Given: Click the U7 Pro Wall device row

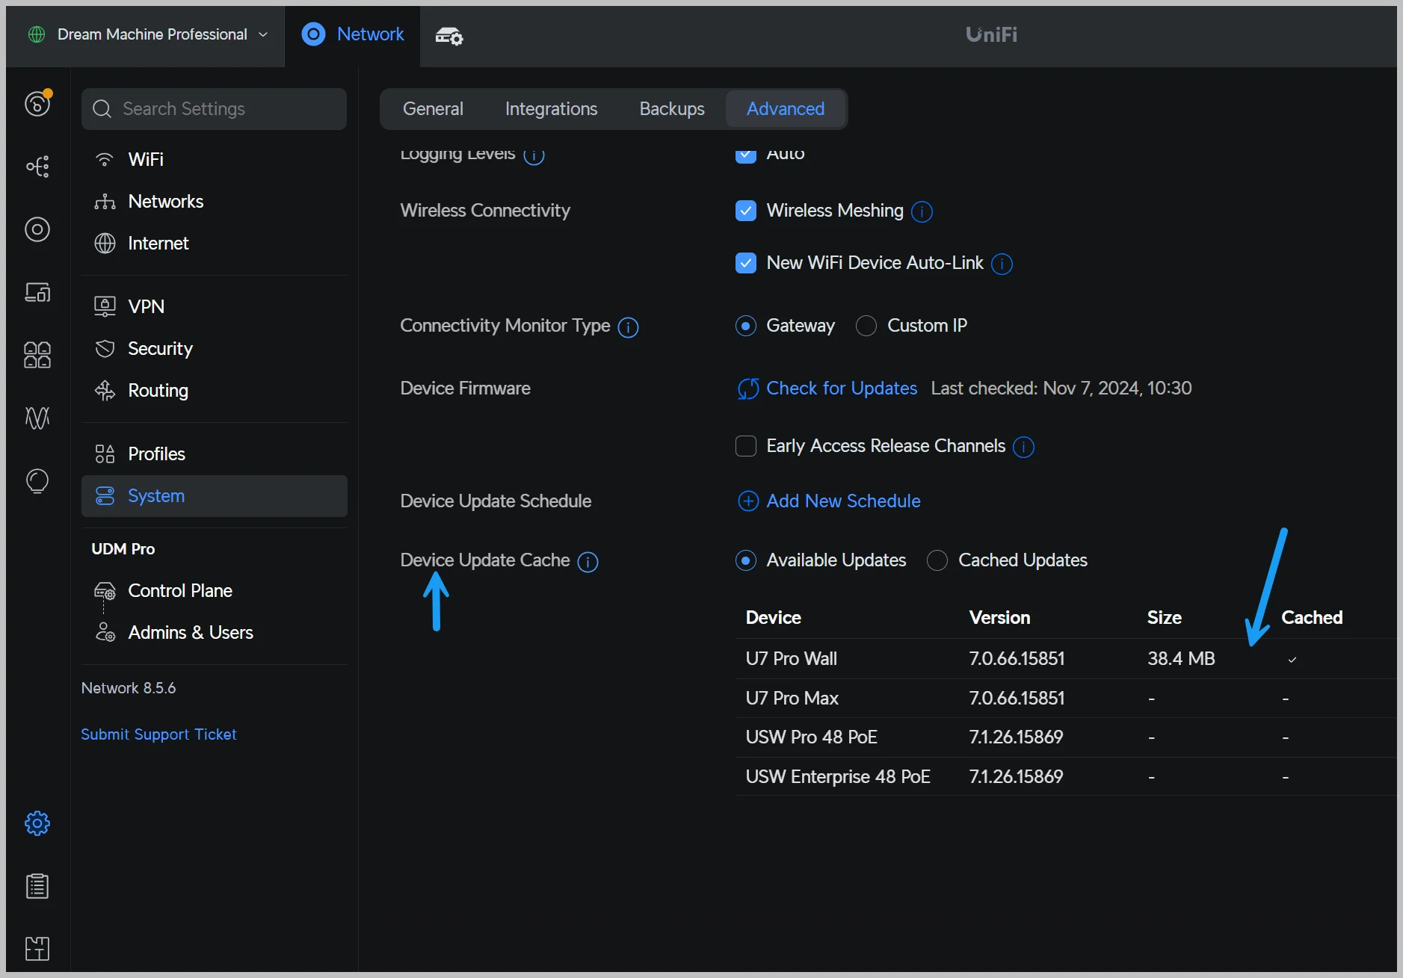Looking at the screenshot, I should click(x=1066, y=658).
